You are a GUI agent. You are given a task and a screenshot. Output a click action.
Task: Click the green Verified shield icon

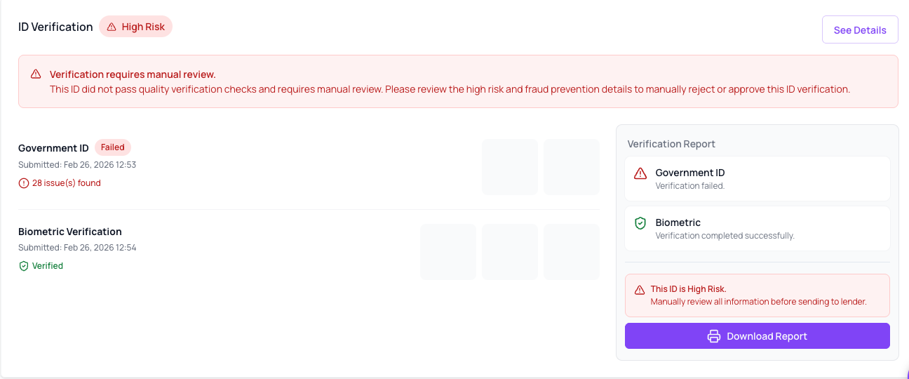click(24, 266)
